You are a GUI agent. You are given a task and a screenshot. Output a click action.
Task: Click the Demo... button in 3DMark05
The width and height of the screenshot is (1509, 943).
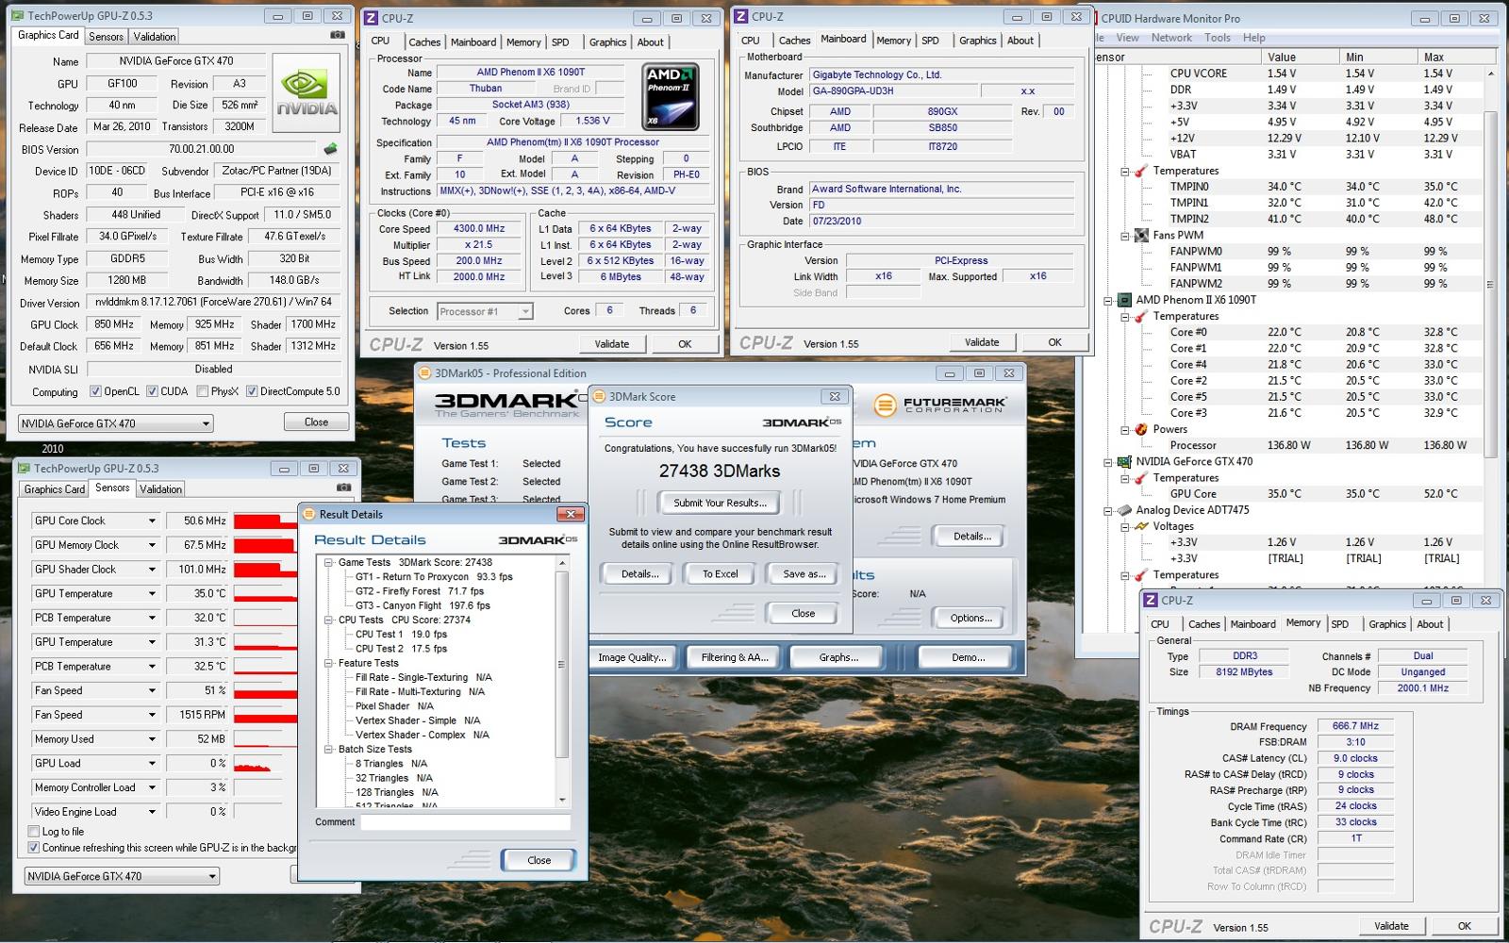(969, 657)
